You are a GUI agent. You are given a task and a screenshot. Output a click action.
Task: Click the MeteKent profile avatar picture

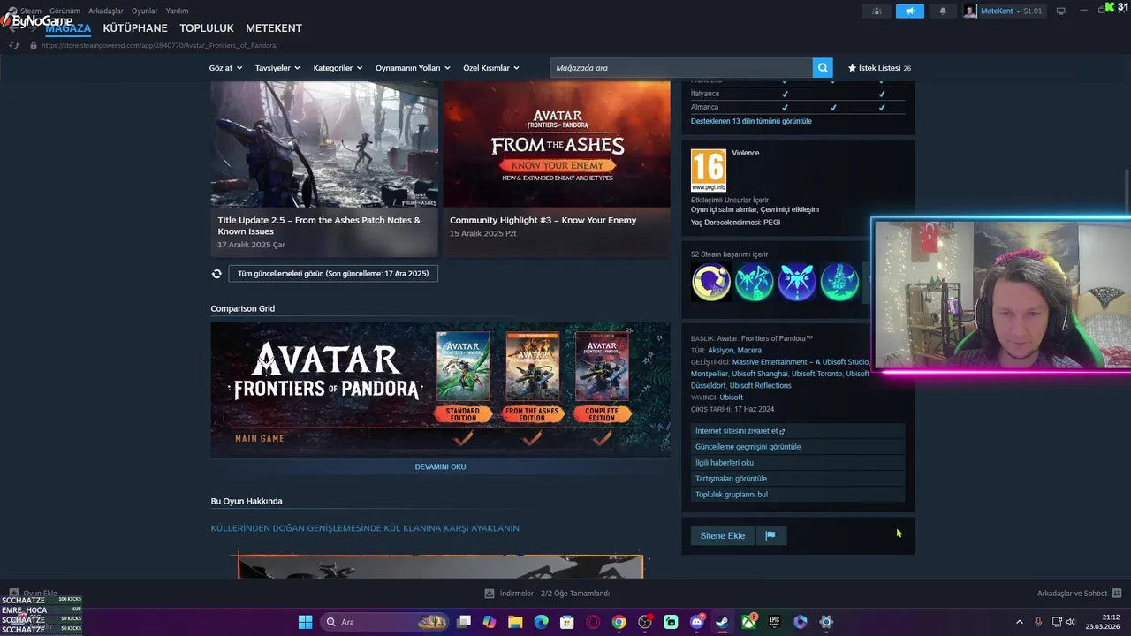click(970, 11)
